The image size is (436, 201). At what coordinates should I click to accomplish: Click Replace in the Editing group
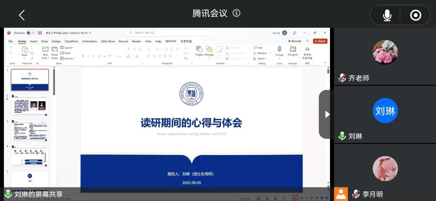[x=262, y=53]
